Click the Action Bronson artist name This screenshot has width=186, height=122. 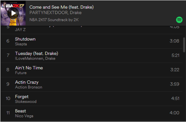coord(29,87)
